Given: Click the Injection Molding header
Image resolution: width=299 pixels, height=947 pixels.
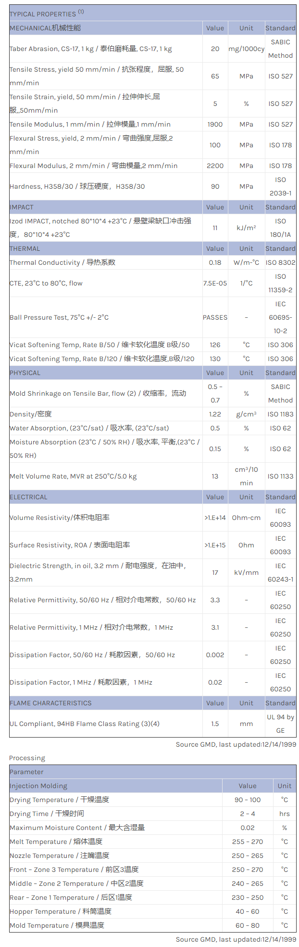Looking at the screenshot, I should pyautogui.click(x=38, y=786).
